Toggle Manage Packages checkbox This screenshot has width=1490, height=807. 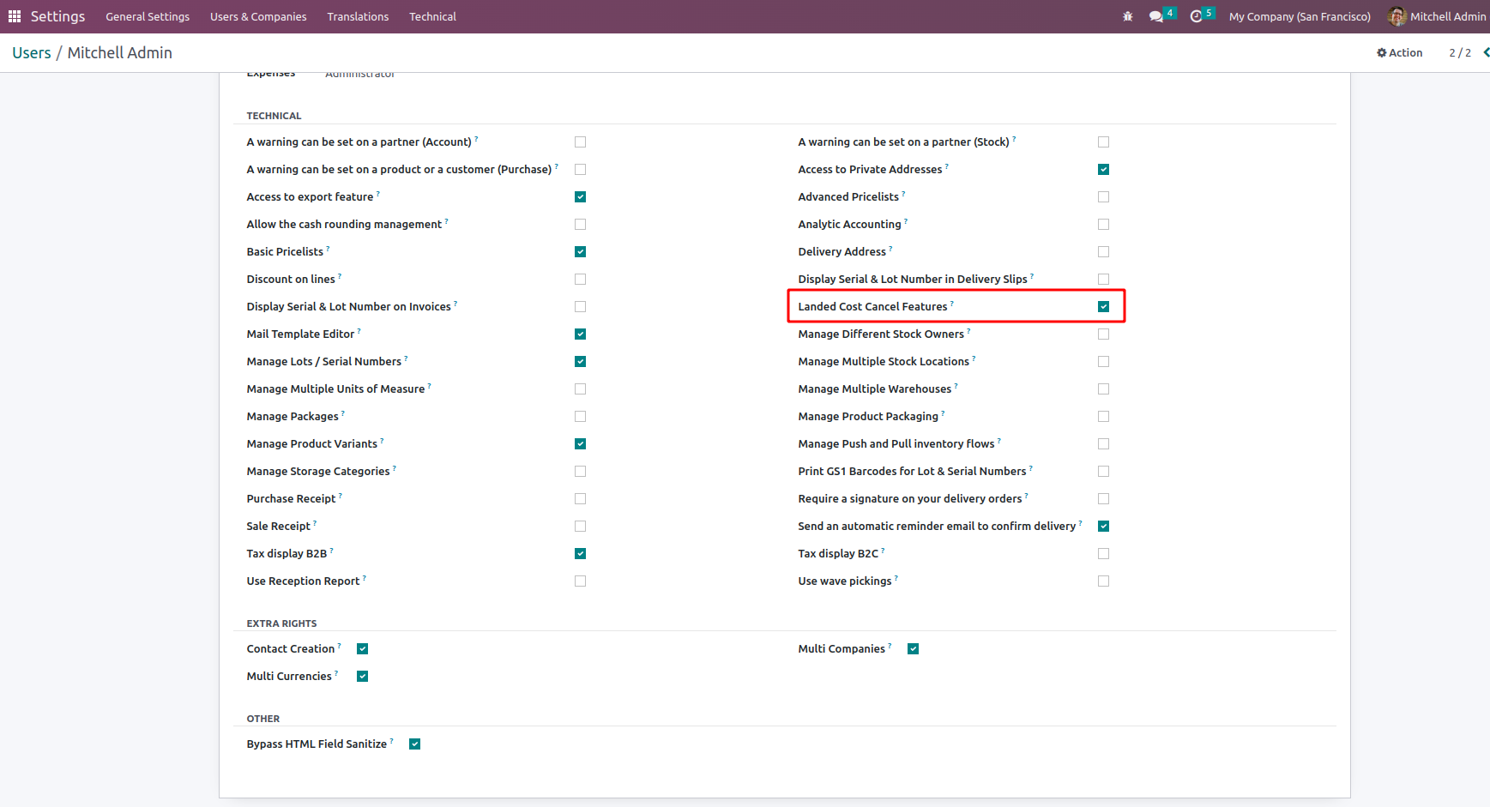(x=580, y=416)
